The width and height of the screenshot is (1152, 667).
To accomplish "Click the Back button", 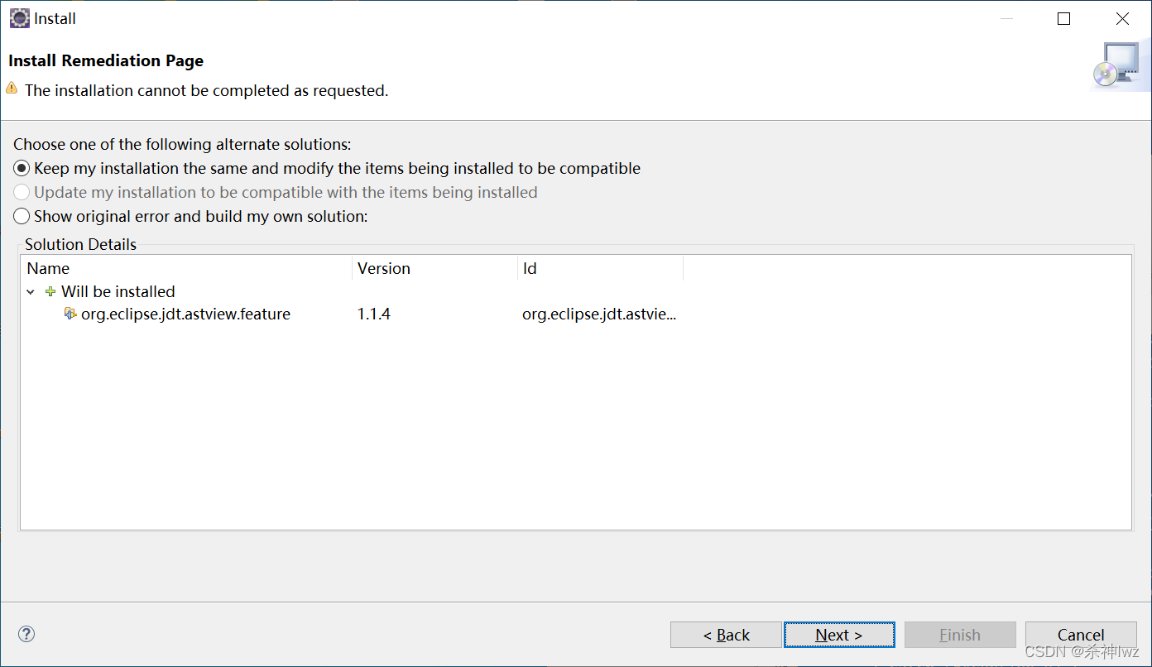I will click(x=726, y=634).
